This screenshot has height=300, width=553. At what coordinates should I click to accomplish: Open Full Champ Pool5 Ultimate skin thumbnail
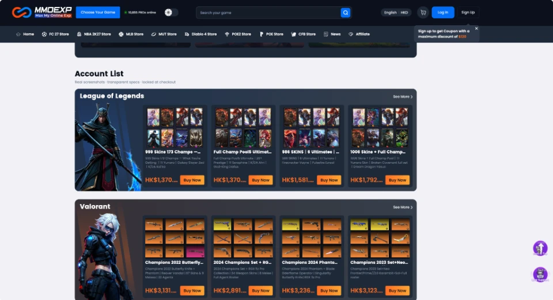[243, 127]
